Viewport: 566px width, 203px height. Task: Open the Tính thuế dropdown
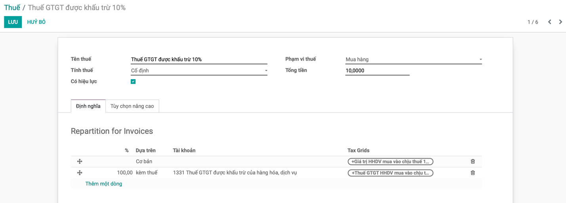(199, 71)
